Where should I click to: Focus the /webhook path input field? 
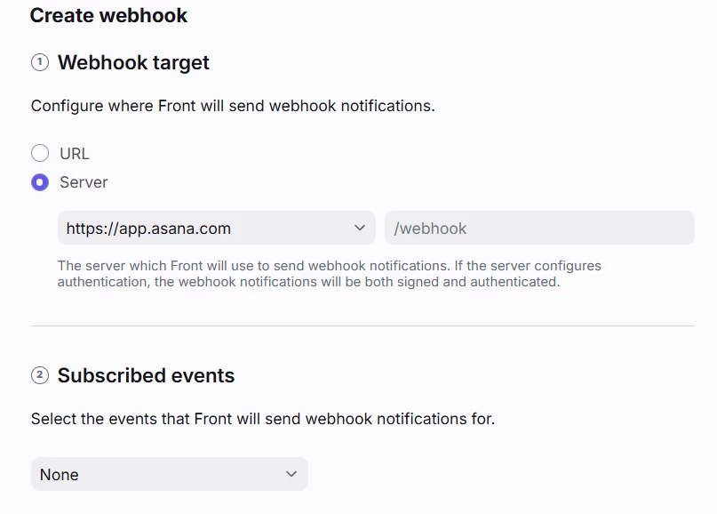tap(539, 228)
